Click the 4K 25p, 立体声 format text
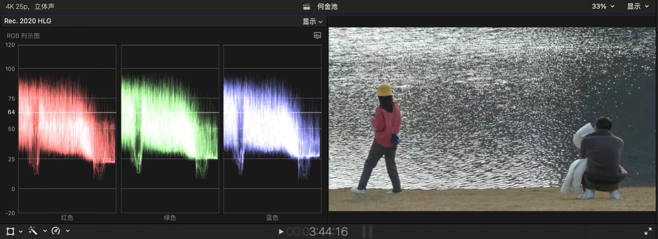 pyautogui.click(x=29, y=7)
